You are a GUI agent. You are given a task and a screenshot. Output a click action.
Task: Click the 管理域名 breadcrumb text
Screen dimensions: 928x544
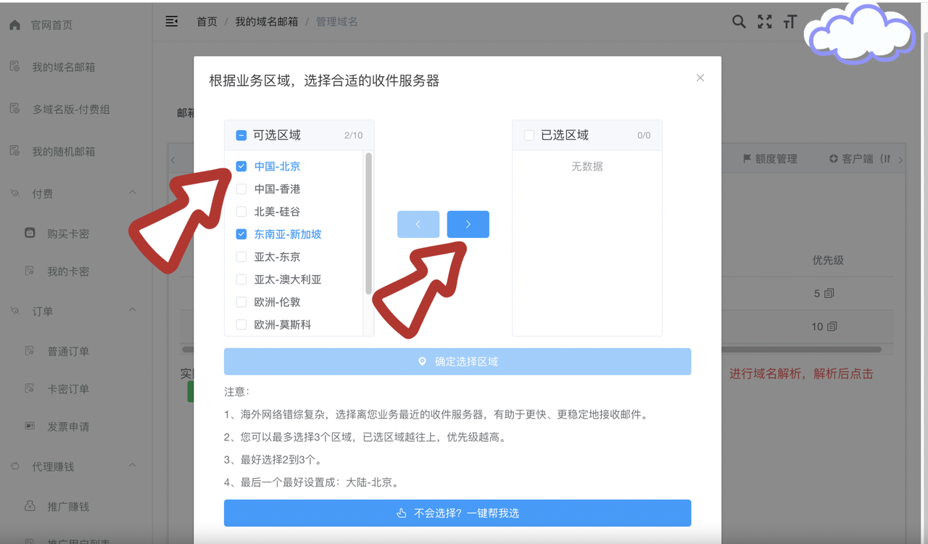coord(336,22)
